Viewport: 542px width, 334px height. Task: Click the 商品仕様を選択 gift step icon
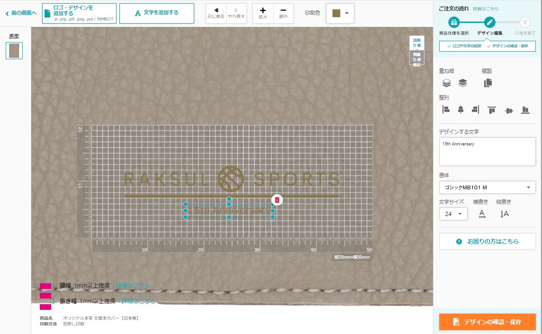[454, 22]
